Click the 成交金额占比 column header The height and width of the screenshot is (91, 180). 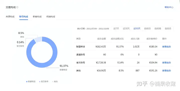coord(117,39)
